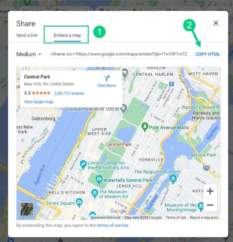Click the route 495 shield marker
Viewport: 233px width, 242px height.
tap(38, 198)
